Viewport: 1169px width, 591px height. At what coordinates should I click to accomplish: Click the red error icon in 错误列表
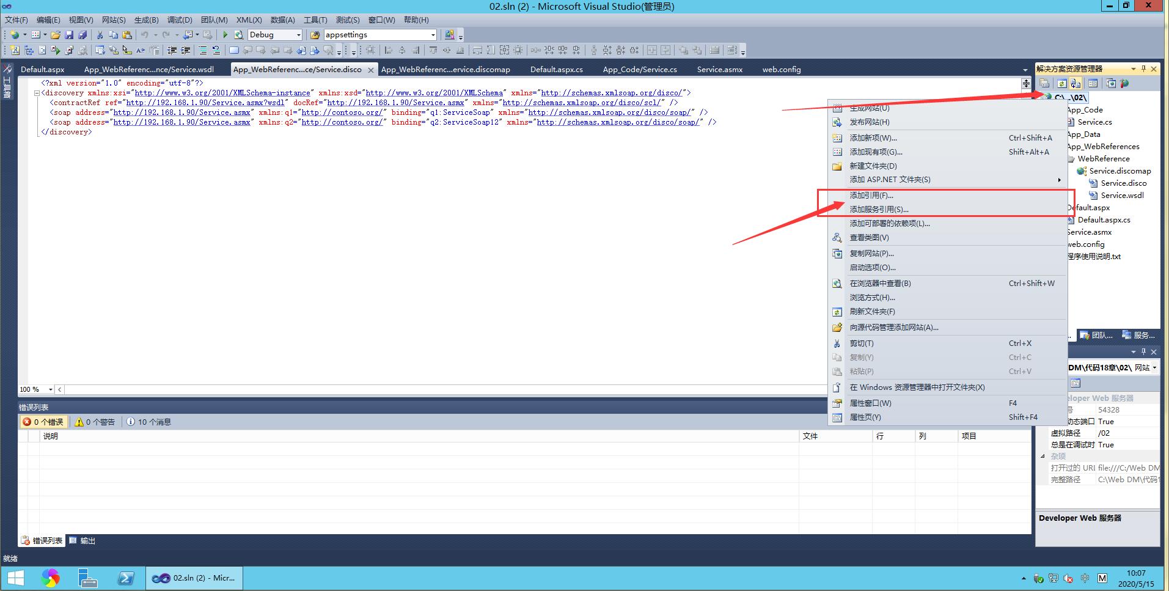[27, 422]
